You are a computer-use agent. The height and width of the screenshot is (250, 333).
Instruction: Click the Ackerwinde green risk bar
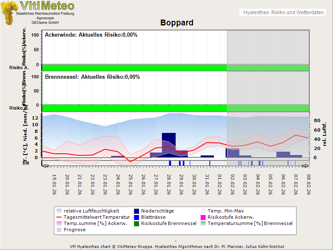coord(134,67)
